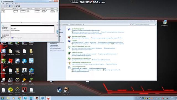Click the Просмотр журналов событий link
The height and width of the screenshot is (100, 177).
click(112, 70)
